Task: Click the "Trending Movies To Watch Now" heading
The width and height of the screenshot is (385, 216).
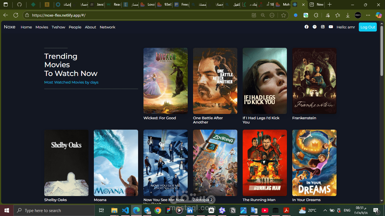Action: click(71, 65)
